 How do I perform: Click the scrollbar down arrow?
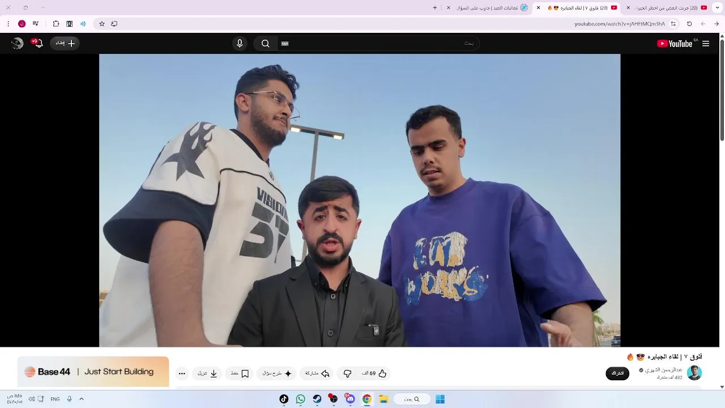tap(722, 386)
